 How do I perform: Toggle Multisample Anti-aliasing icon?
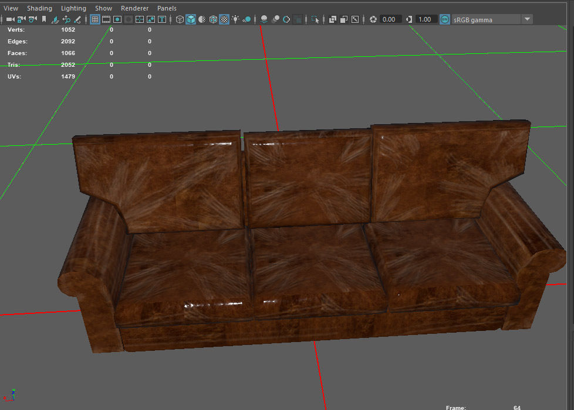tap(286, 19)
